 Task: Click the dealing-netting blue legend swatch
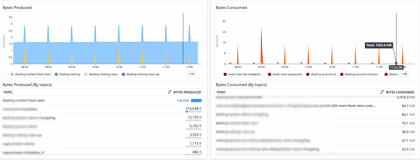56,74
